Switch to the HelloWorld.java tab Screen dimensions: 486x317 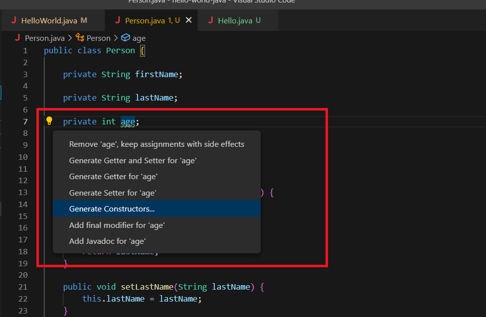click(x=49, y=20)
